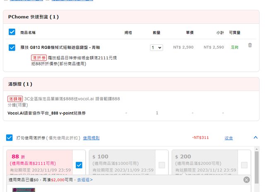Viewport: 265px width, 192px height.
Task: Open the 使用規則 usage rules link
Action: 91,138
